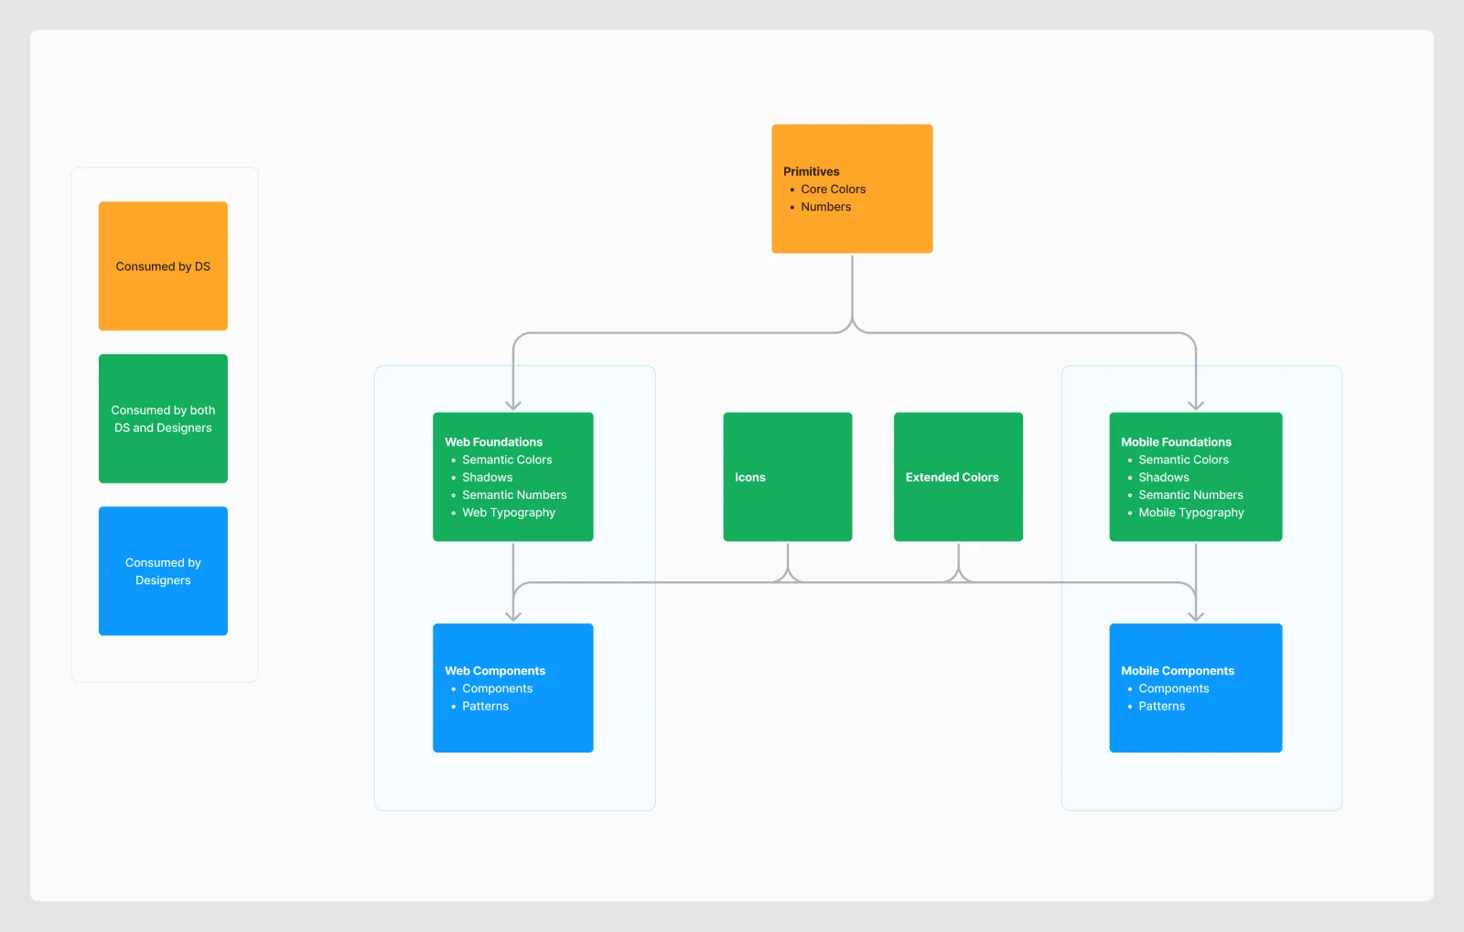Click the 'Web Typography' bullet

click(509, 513)
